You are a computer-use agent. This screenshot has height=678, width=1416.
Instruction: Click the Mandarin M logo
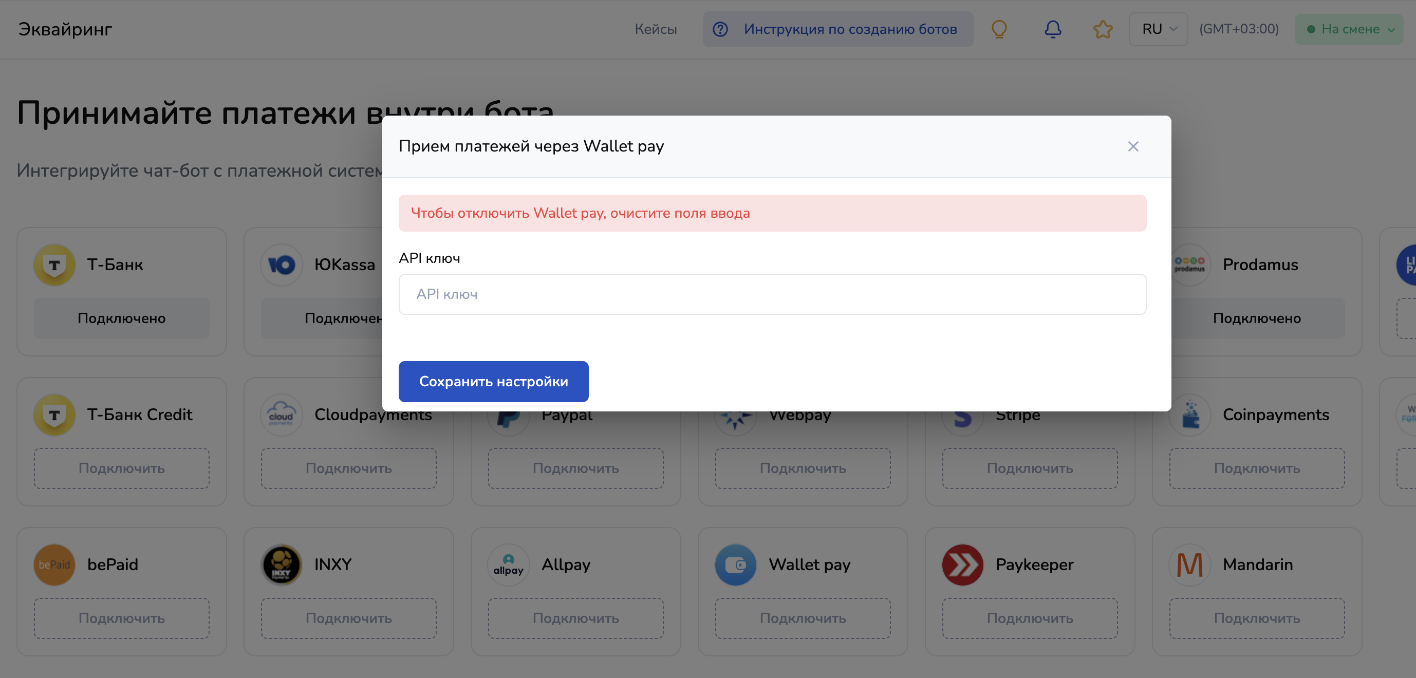click(x=1189, y=564)
